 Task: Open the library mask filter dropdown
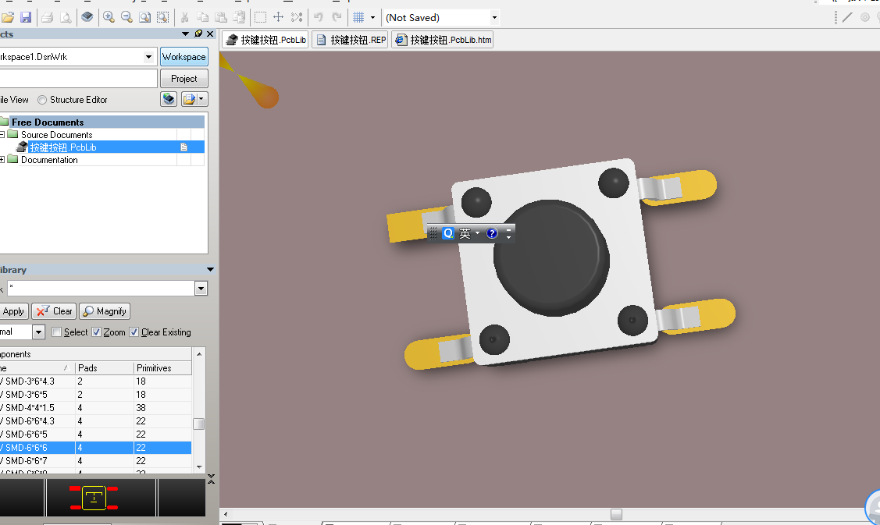click(201, 289)
